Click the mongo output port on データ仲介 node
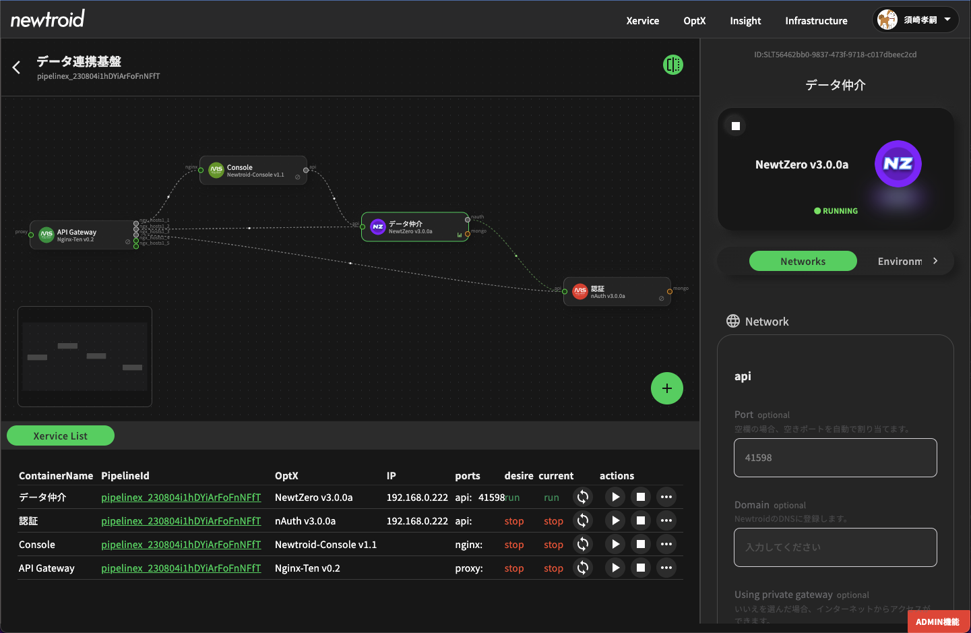Viewport: 971px width, 633px height. click(x=468, y=234)
